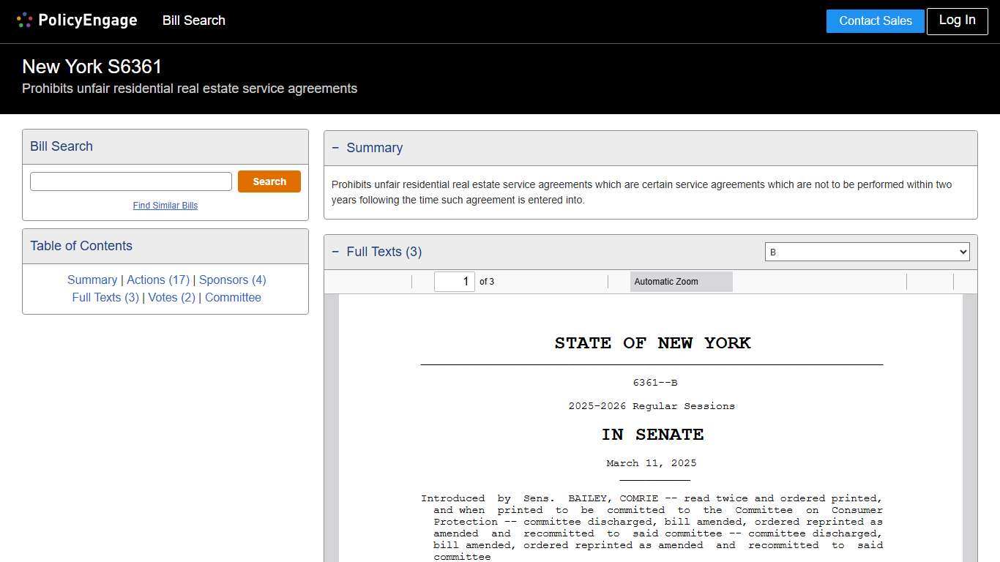Click Summary in the Table of Contents
This screenshot has height=562, width=1000.
point(92,280)
